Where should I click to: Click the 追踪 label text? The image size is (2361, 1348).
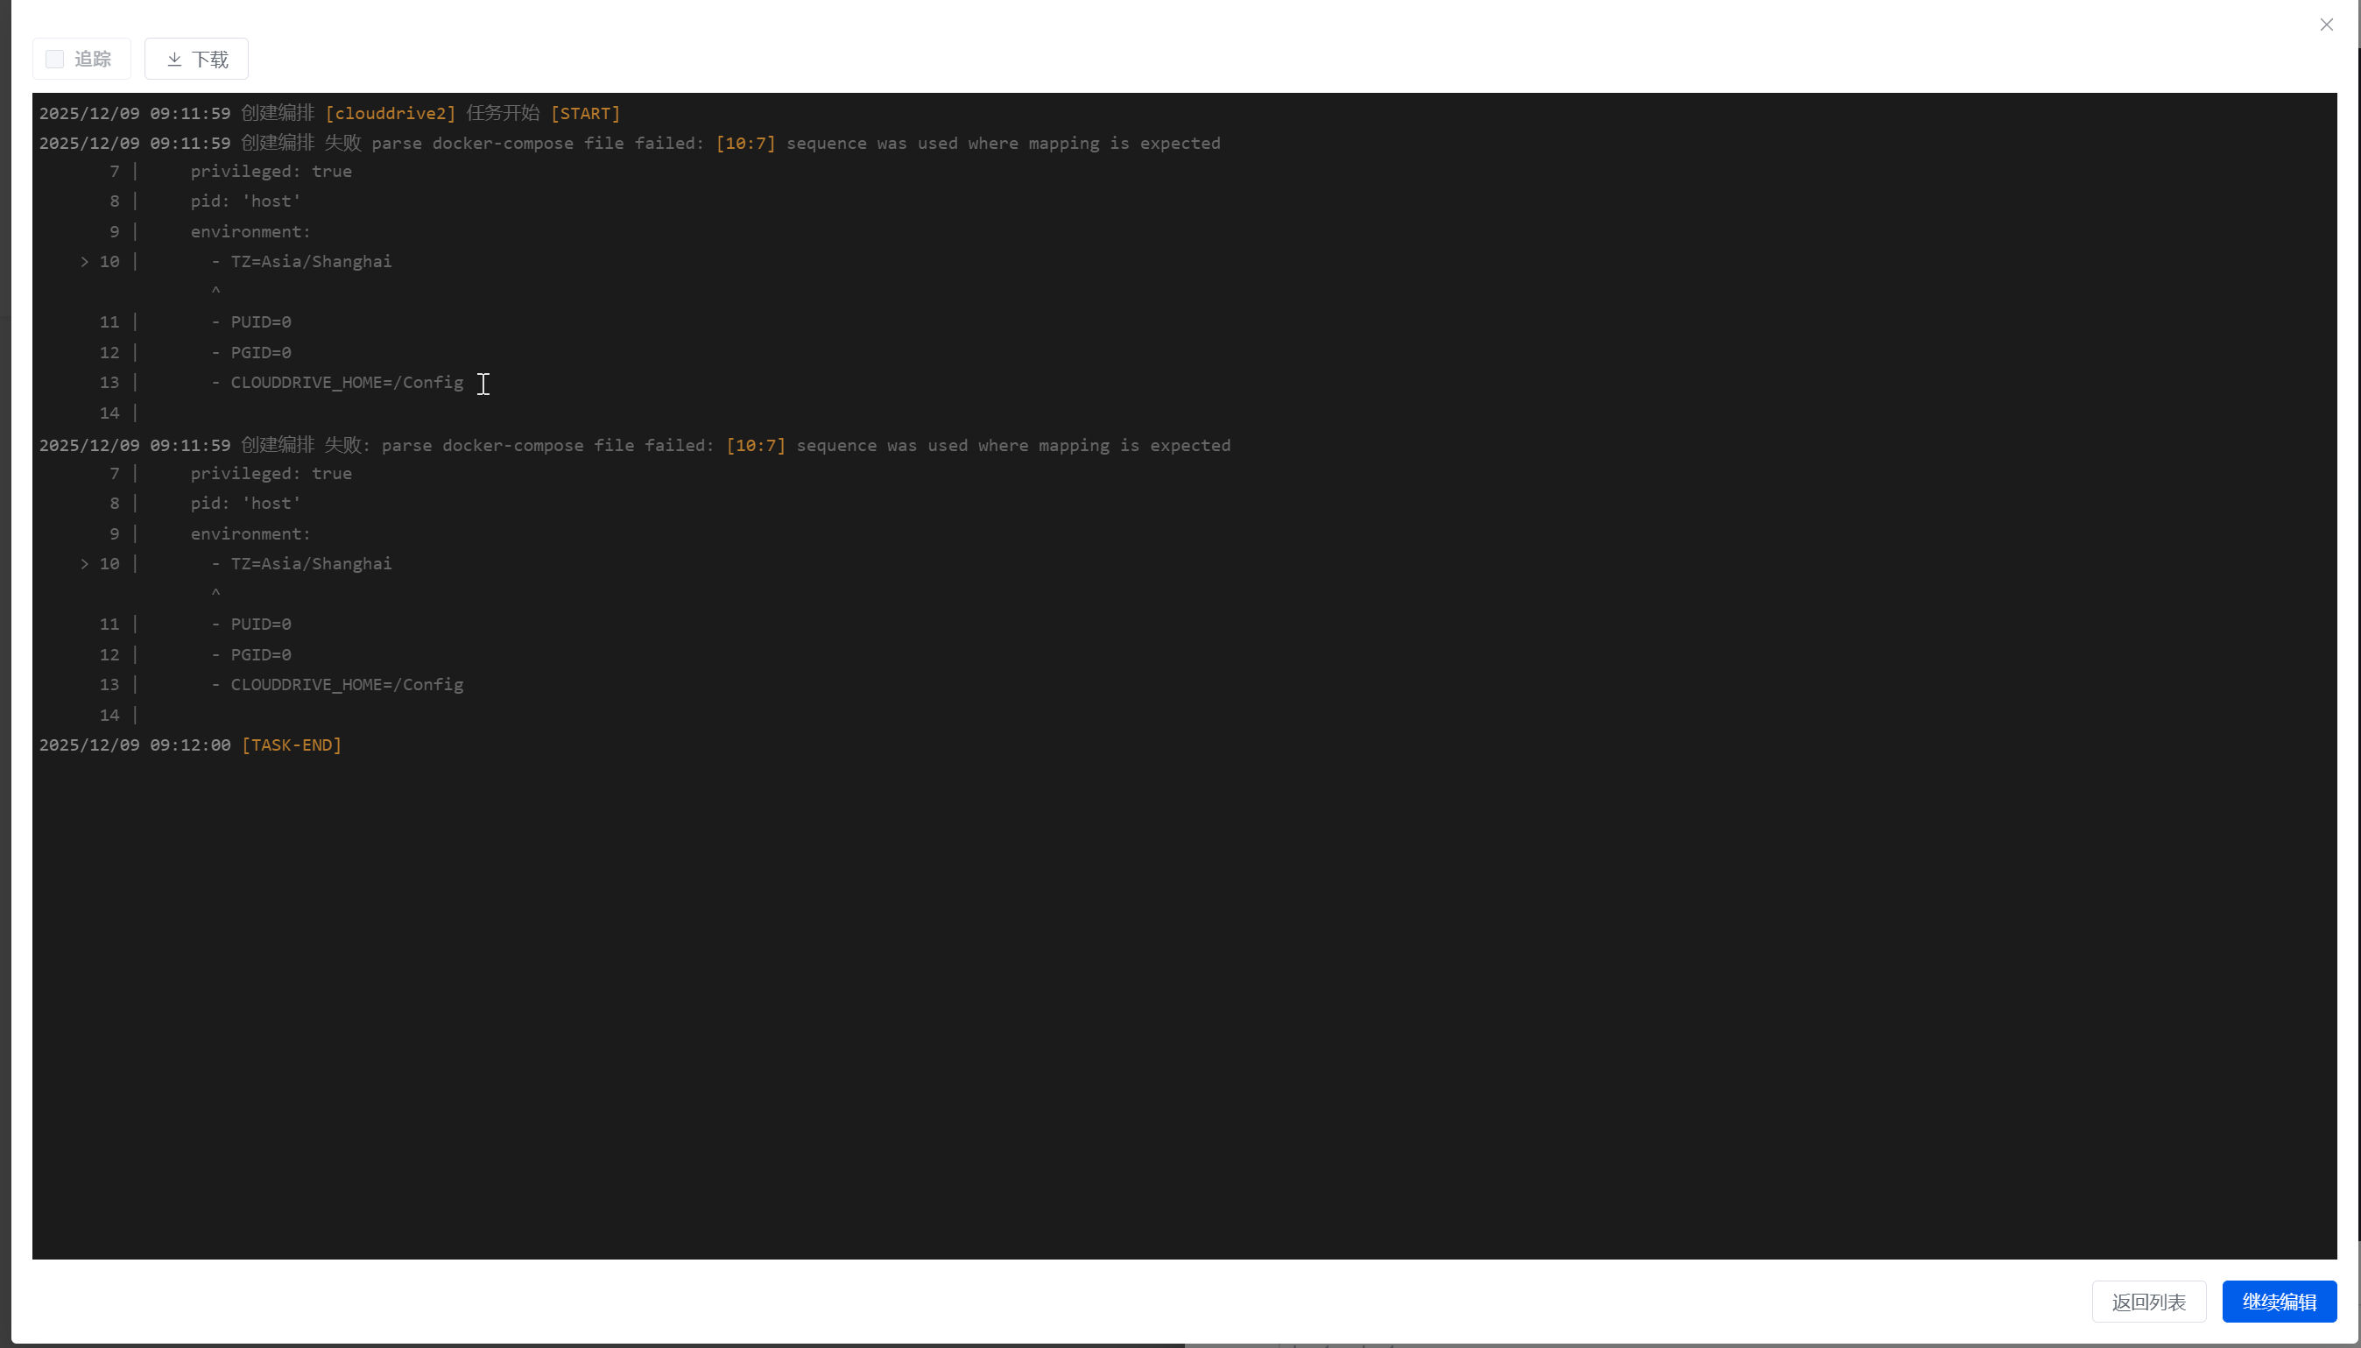click(93, 60)
